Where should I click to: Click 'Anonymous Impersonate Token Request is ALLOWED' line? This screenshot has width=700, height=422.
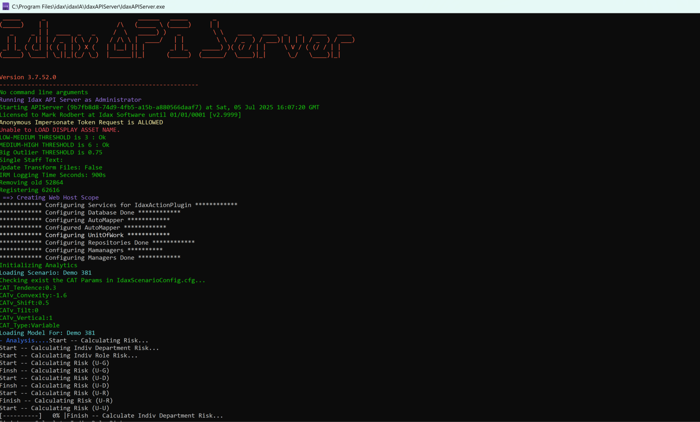coord(81,122)
